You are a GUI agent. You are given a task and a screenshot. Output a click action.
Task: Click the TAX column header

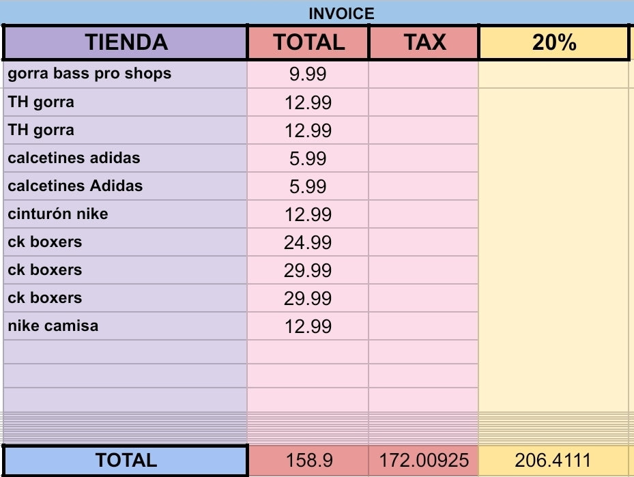(x=424, y=43)
